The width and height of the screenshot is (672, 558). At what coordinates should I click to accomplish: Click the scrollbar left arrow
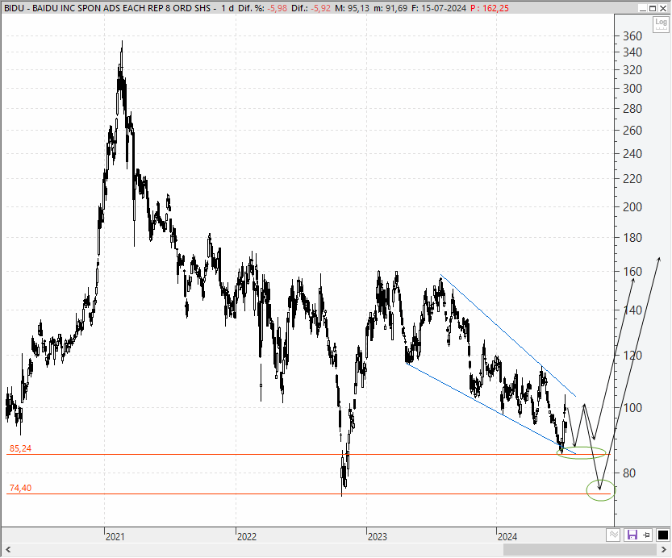click(x=8, y=549)
